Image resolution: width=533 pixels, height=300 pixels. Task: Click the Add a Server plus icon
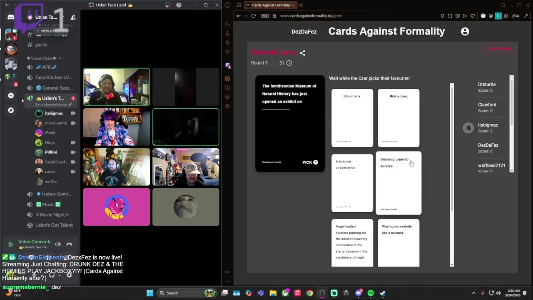(x=11, y=95)
